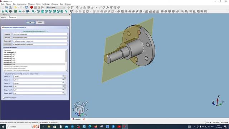The image size is (229, 129).
Task: Click the Measure distance ruler icon
Action: click(66, 11)
